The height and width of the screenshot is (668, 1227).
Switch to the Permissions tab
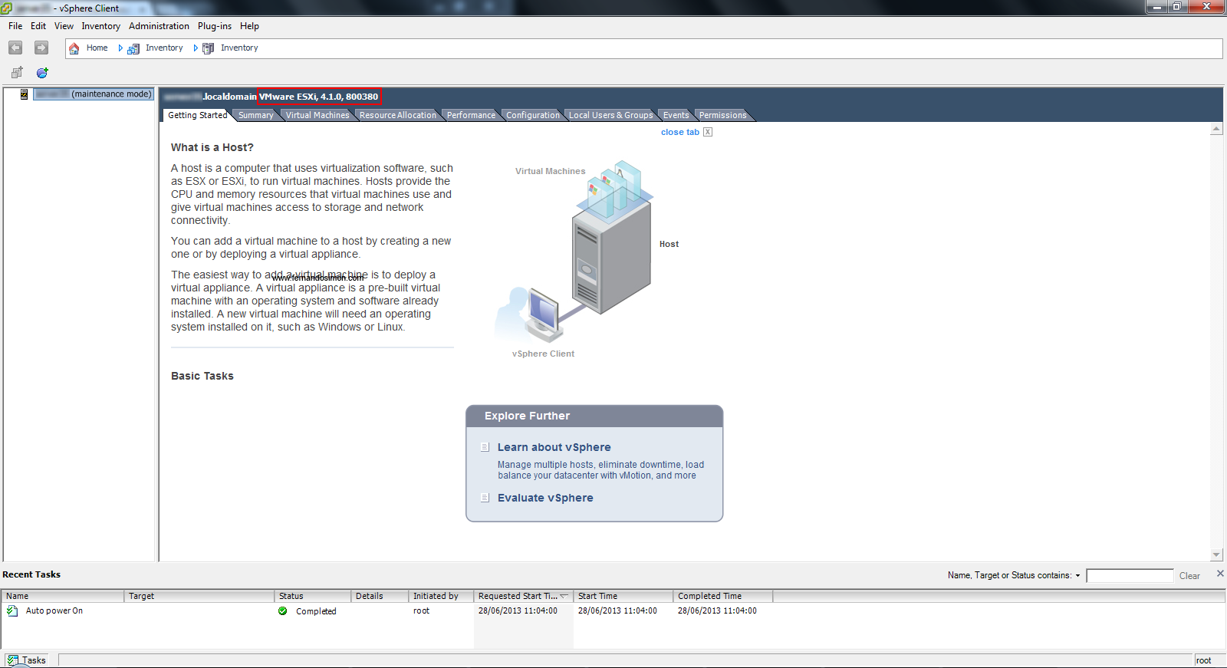coord(722,115)
